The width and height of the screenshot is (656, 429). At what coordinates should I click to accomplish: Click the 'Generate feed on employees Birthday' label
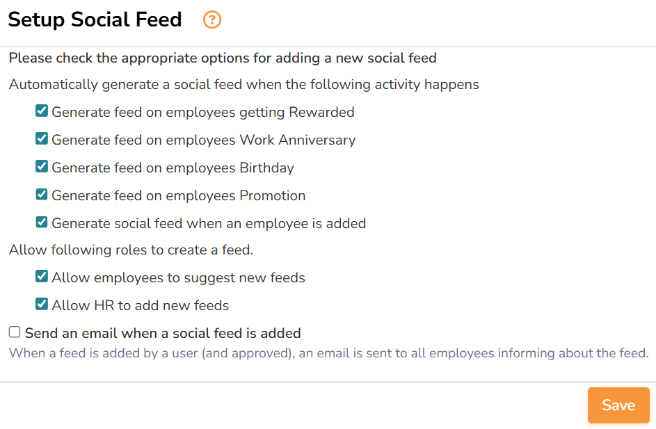point(173,168)
